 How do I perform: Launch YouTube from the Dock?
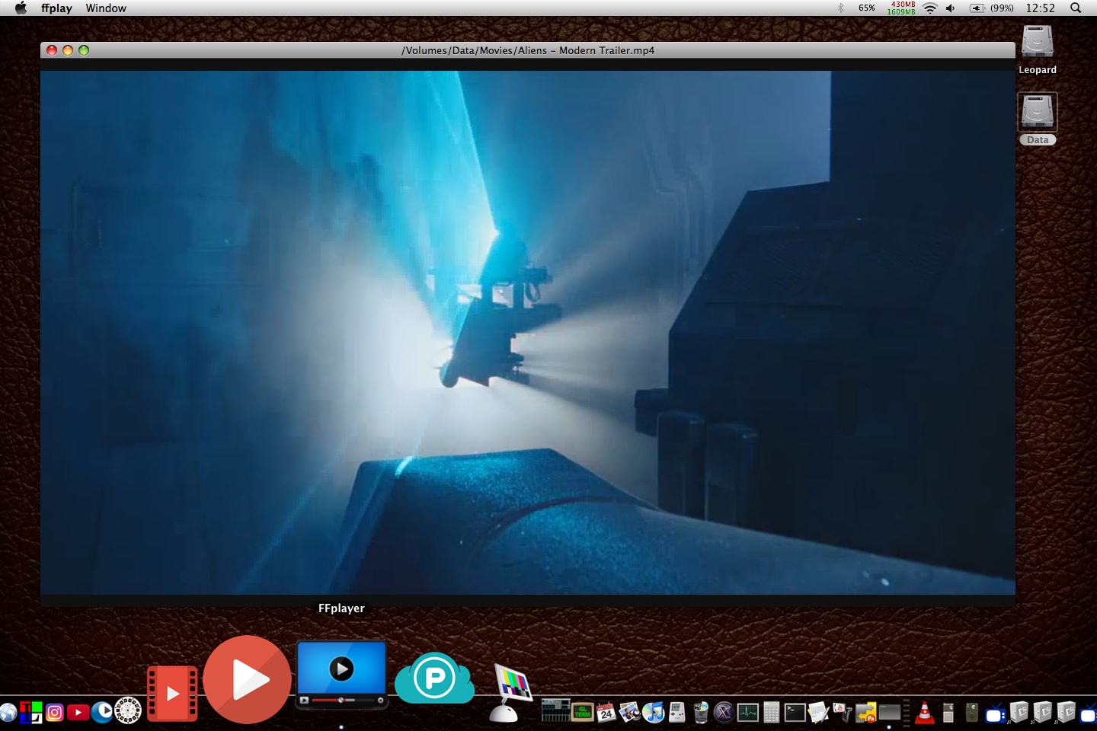[78, 712]
